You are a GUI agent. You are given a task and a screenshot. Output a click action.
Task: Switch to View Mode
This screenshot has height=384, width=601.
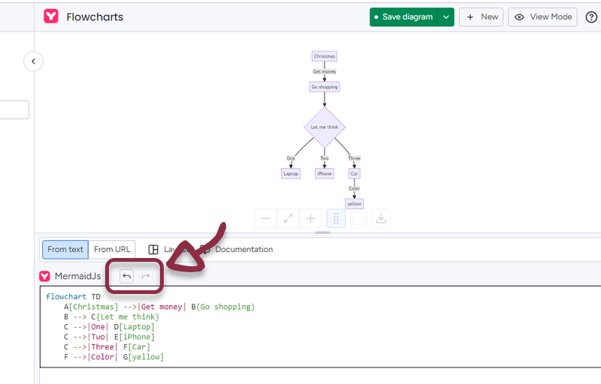542,17
